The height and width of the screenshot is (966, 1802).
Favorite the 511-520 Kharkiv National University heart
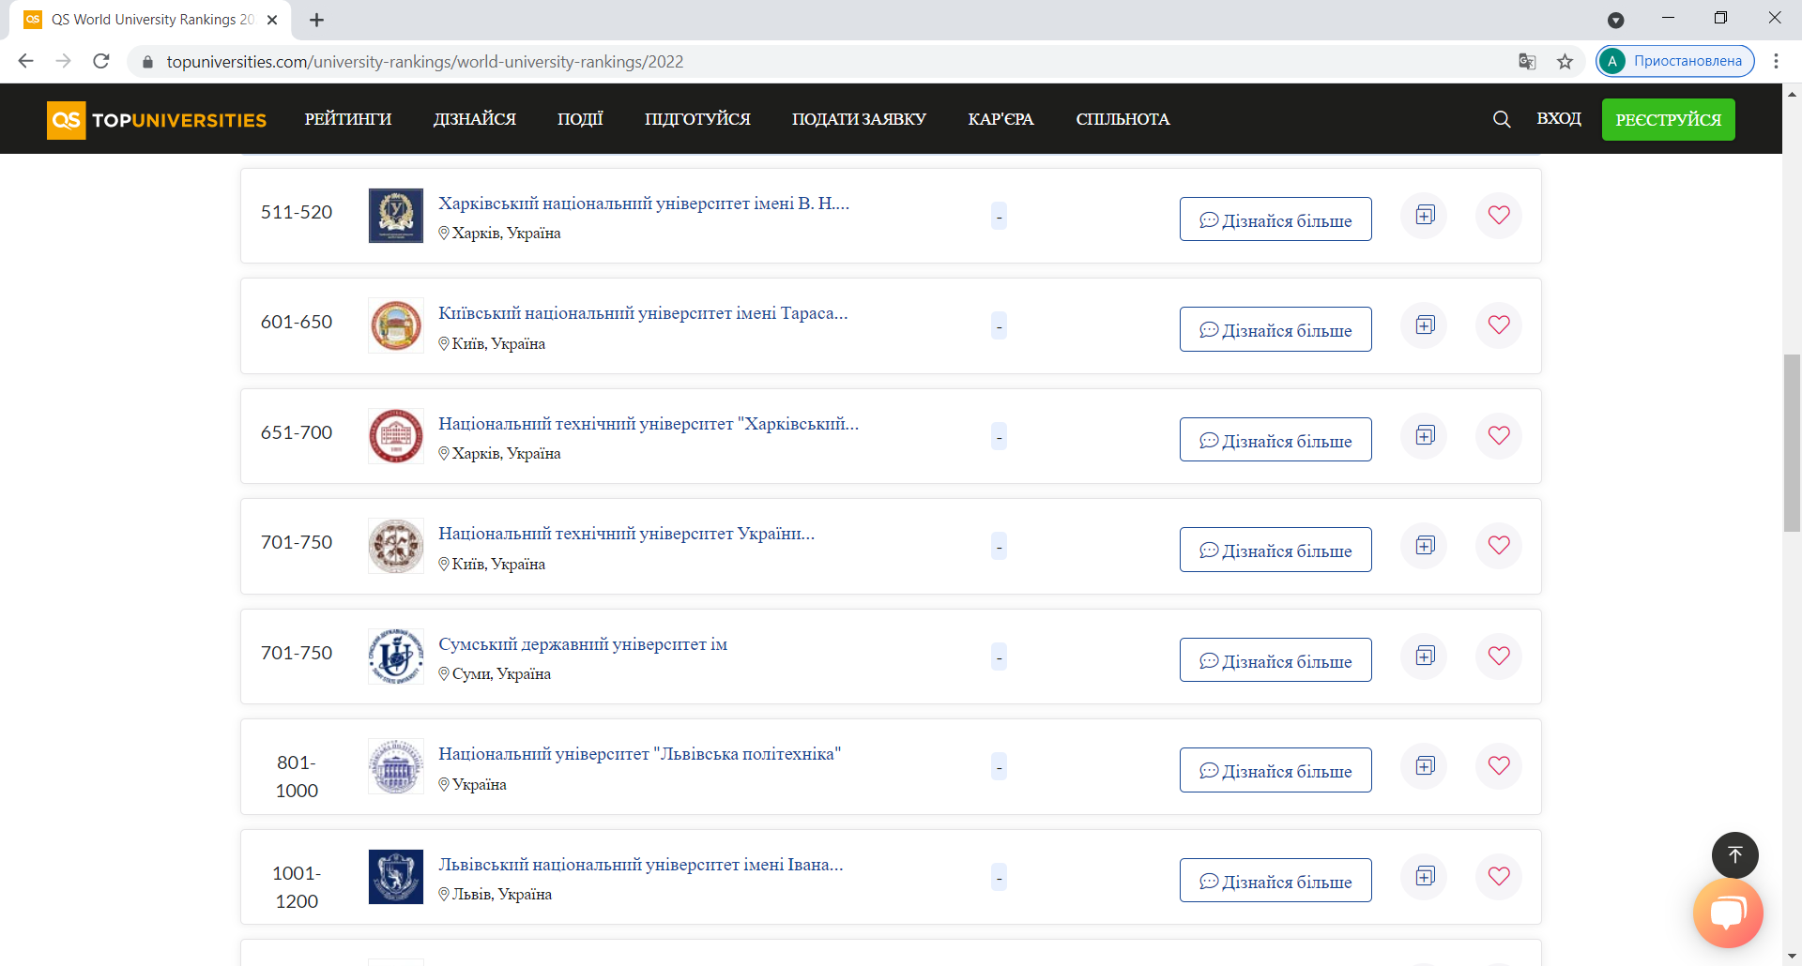(1499, 216)
